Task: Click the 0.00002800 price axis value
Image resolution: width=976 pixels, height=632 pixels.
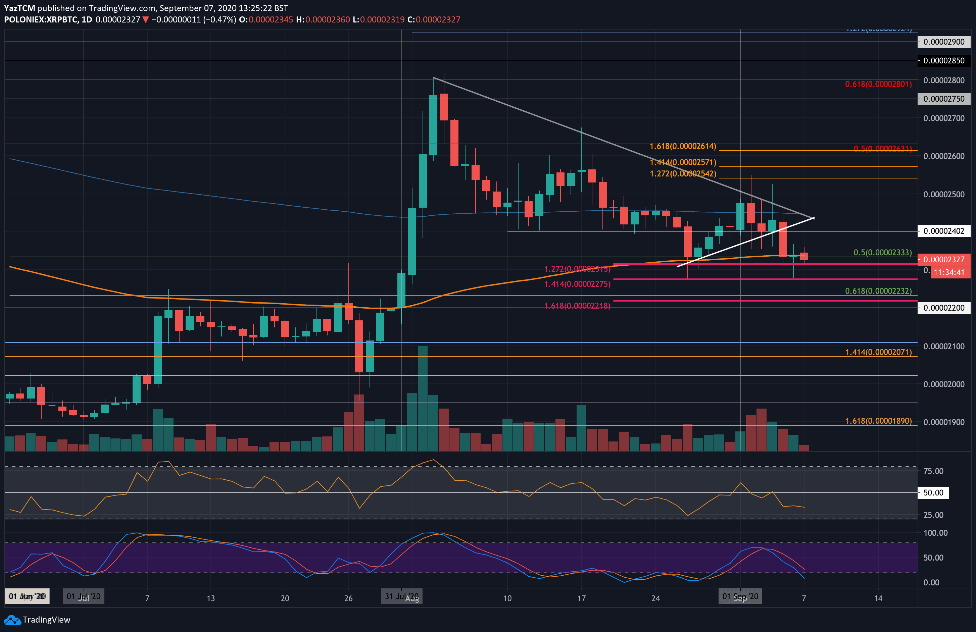Action: click(943, 80)
